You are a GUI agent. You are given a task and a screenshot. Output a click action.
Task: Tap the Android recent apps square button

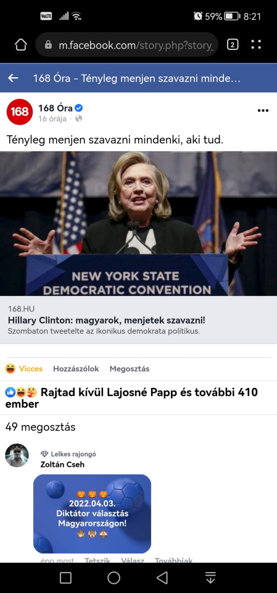(x=66, y=578)
